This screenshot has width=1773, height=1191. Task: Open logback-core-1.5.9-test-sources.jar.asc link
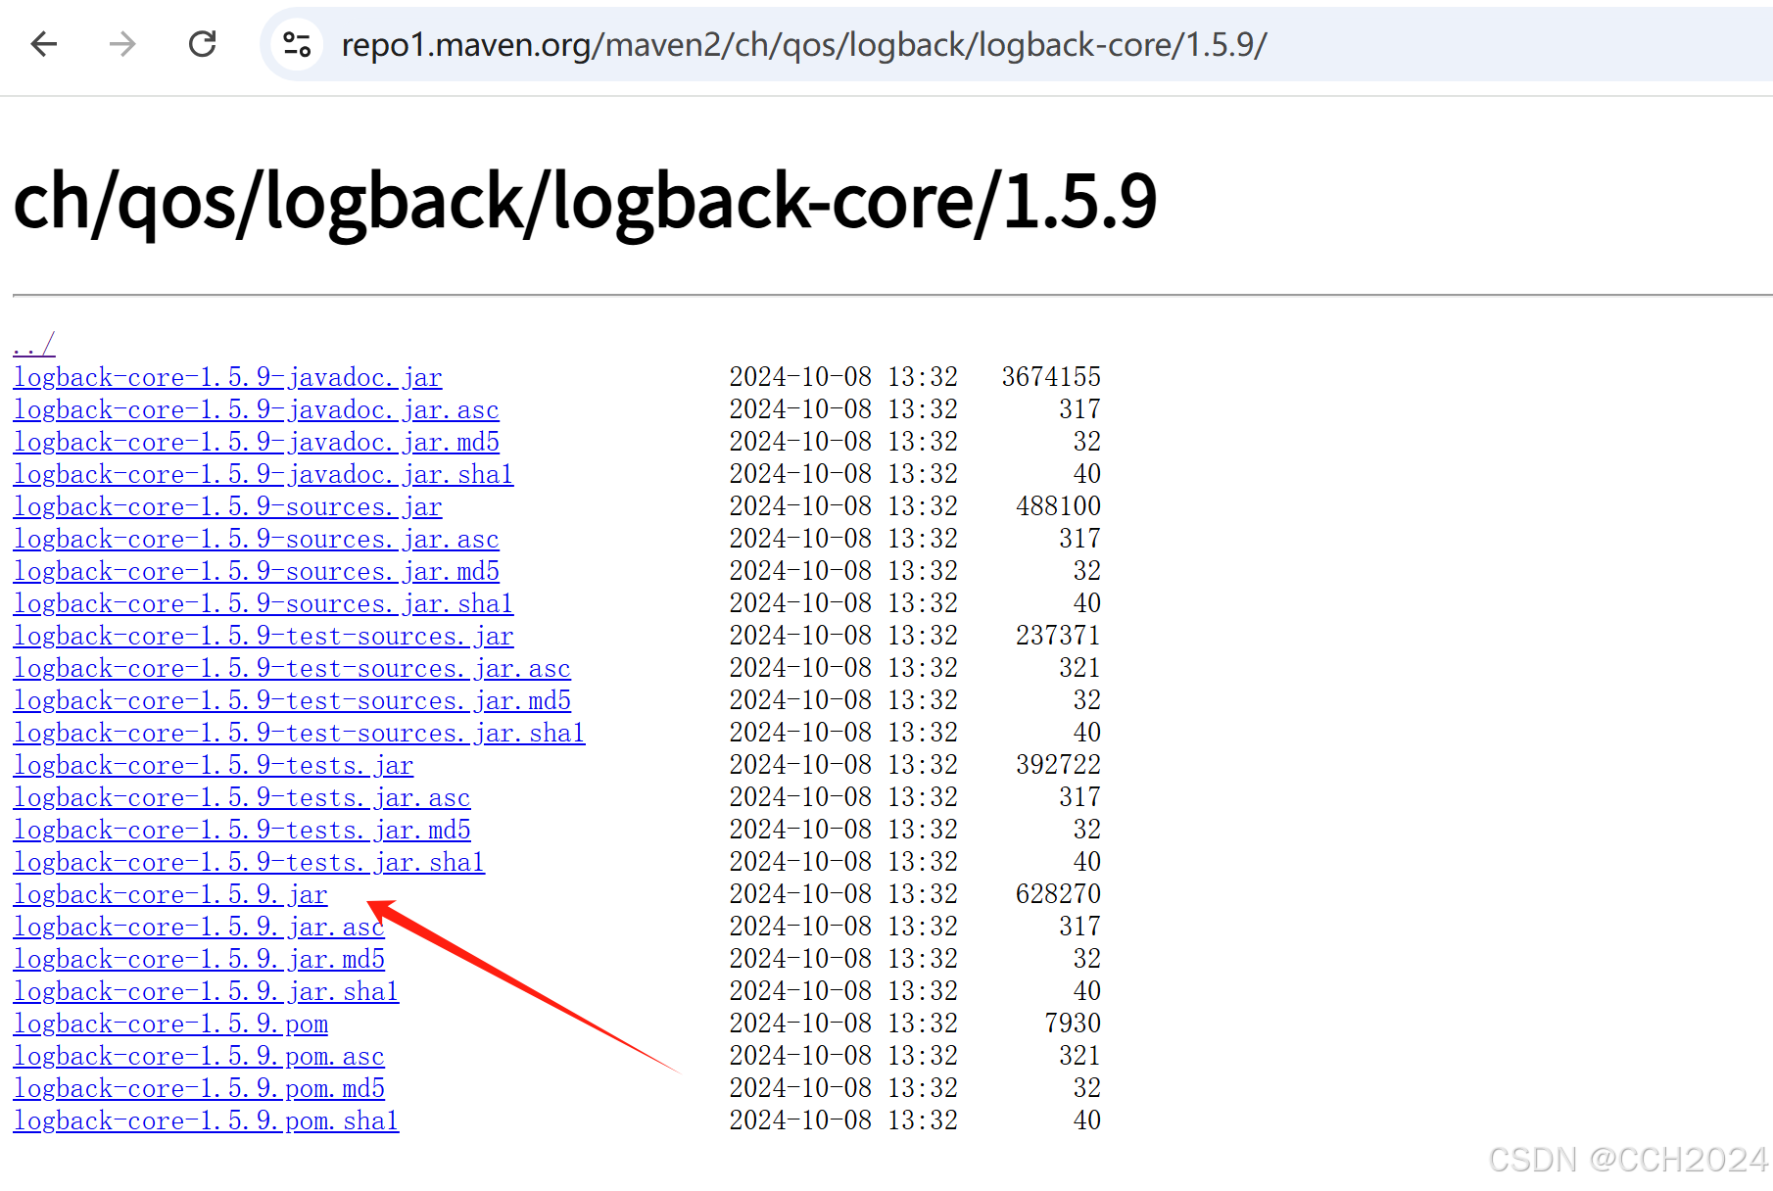292,668
